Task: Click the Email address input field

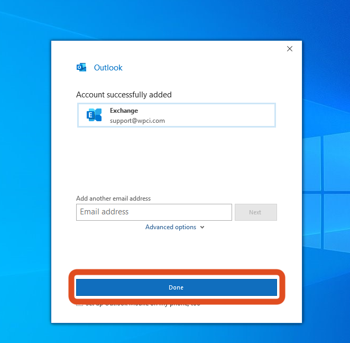Action: coord(154,212)
